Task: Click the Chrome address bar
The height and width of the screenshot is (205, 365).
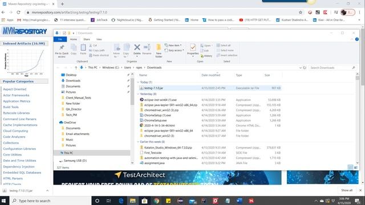Action: click(161, 13)
